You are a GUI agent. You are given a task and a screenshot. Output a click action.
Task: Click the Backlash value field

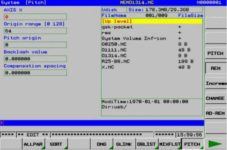pos(35,59)
